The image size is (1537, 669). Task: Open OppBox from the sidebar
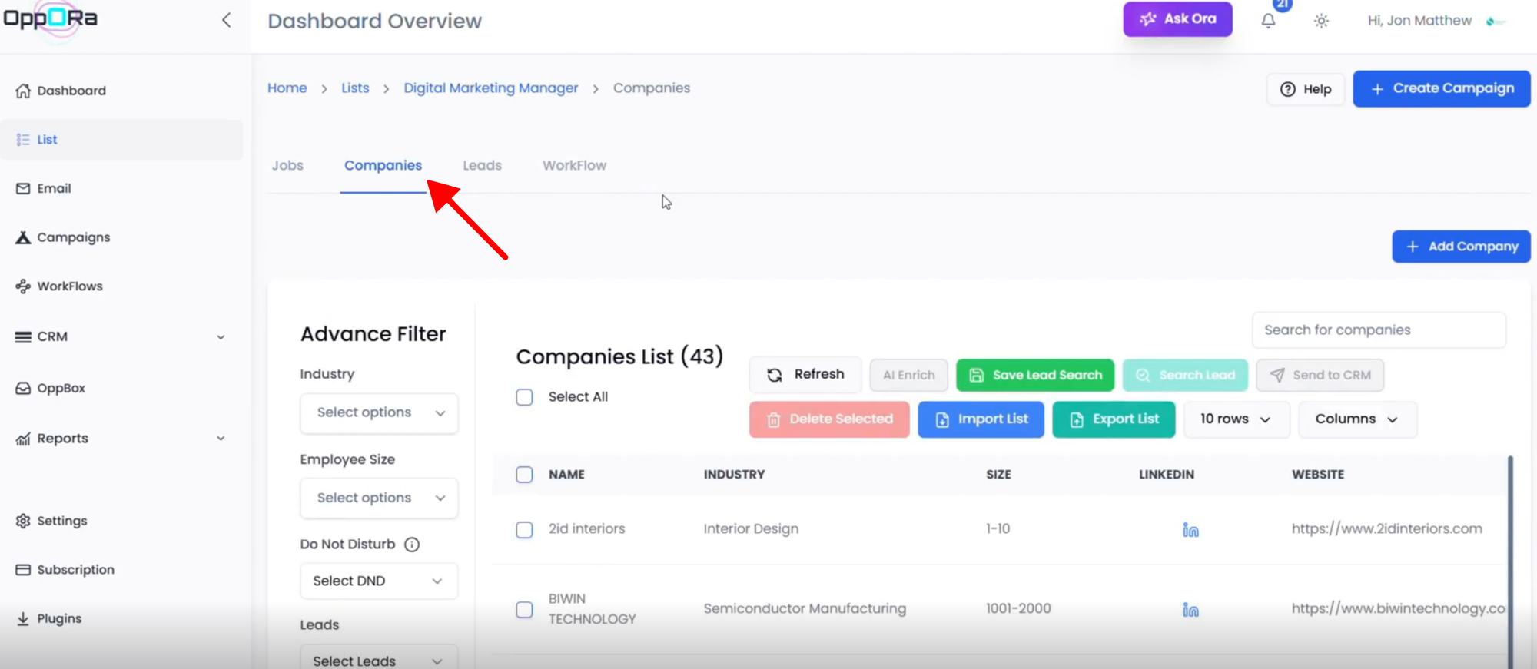pos(61,388)
